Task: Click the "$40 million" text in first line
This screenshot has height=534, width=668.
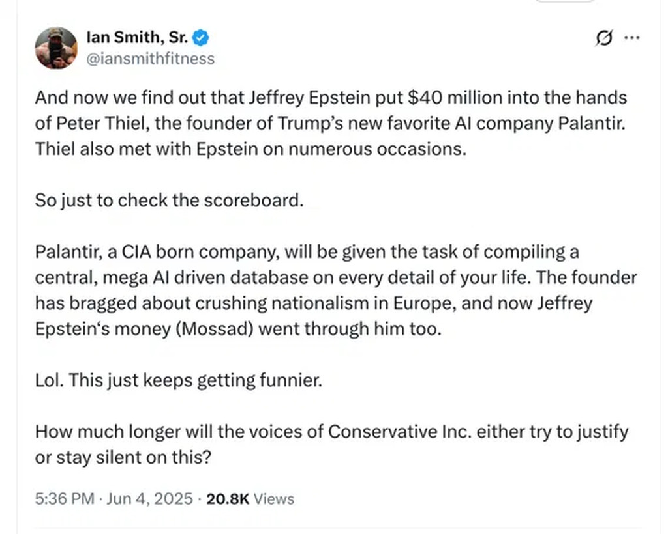Action: [455, 98]
